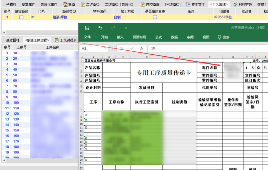The width and height of the screenshot is (268, 170).
Task: Click the 发放材料 cell
Action: point(147,87)
